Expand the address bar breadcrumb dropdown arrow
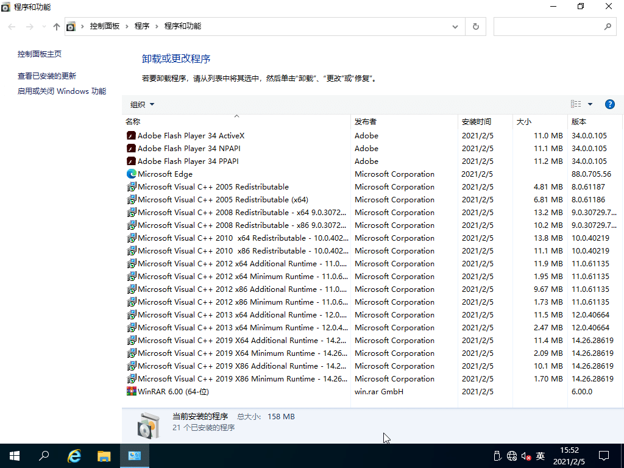The height and width of the screenshot is (468, 624). 455,26
